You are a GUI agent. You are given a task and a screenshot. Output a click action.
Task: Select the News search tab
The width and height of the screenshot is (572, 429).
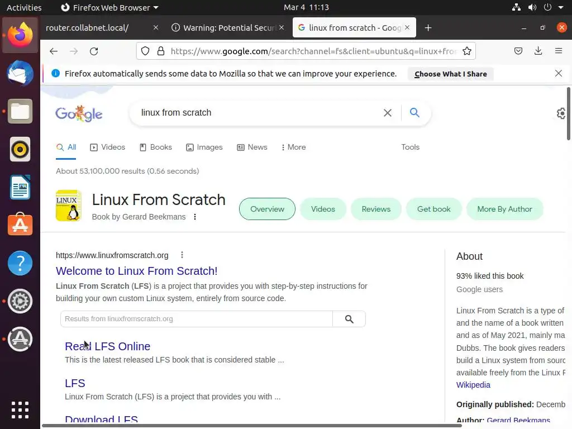coord(252,147)
